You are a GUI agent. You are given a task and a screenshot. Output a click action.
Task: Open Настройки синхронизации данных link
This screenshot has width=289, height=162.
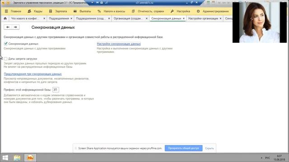pyautogui.click(x=119, y=44)
